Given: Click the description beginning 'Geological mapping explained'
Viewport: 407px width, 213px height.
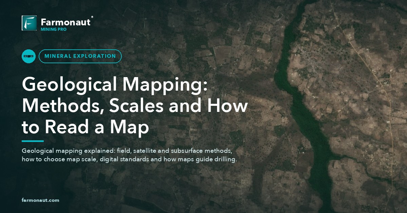Looking at the screenshot, I should (129, 155).
